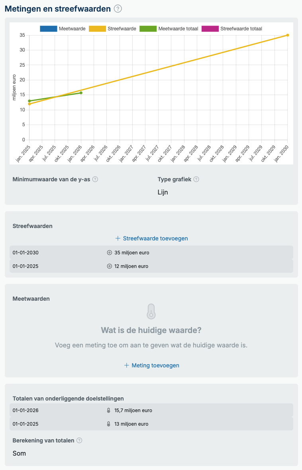Select the 01-01-2026 totals row
This screenshot has width=302, height=470.
coord(151,411)
